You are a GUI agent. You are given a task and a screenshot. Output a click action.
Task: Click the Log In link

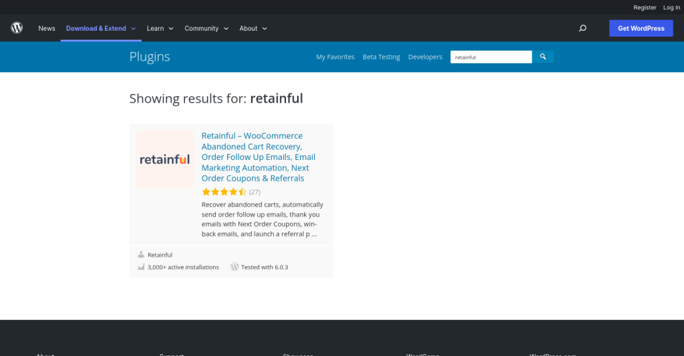[671, 7]
